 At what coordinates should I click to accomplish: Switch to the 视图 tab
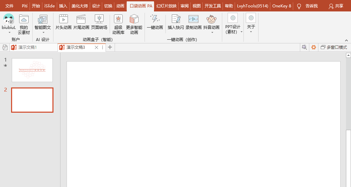pyautogui.click(x=197, y=6)
